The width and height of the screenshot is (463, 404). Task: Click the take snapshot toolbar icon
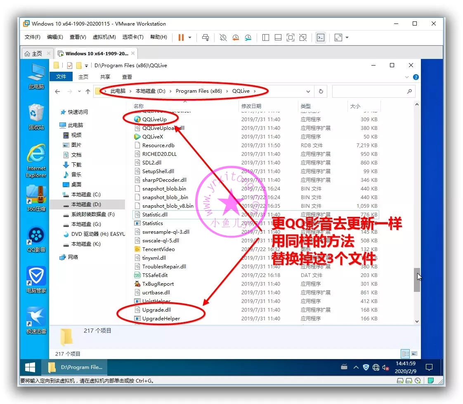click(223, 38)
